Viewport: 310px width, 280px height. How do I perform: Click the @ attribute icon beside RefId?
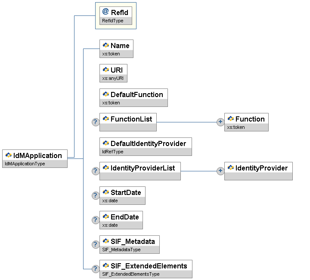[x=105, y=12]
